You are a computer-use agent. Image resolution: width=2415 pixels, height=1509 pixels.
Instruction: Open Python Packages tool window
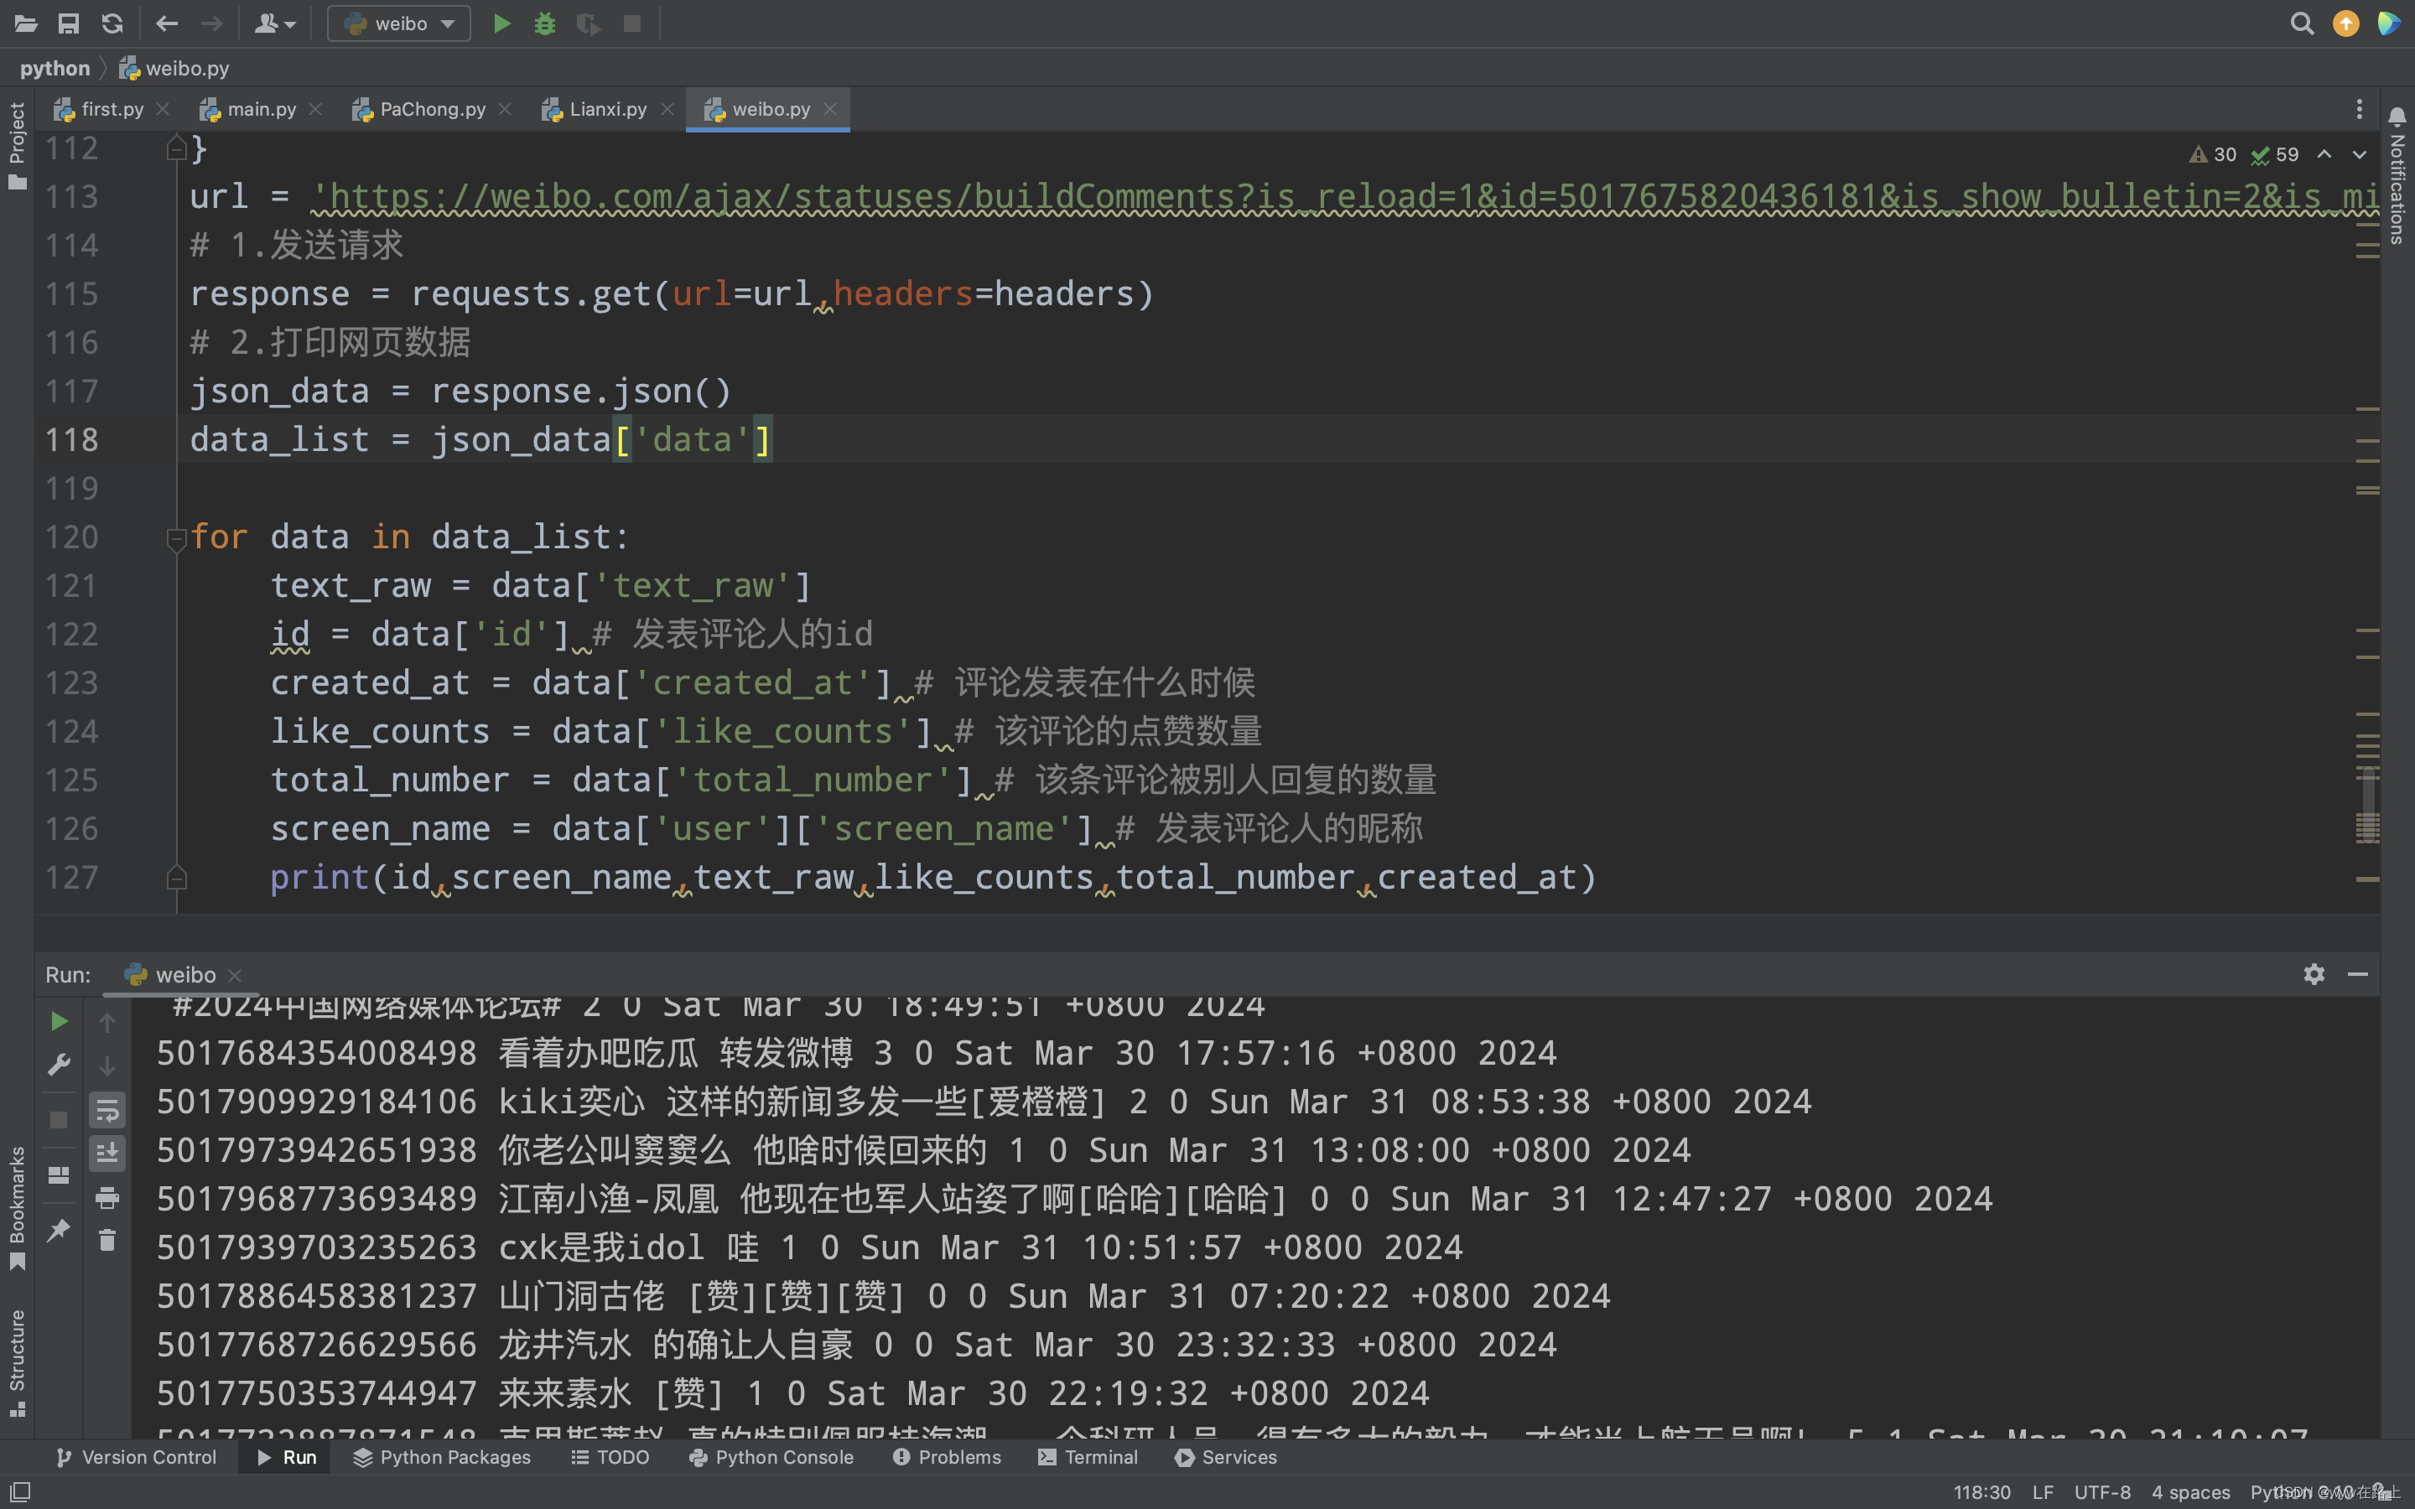pos(441,1457)
